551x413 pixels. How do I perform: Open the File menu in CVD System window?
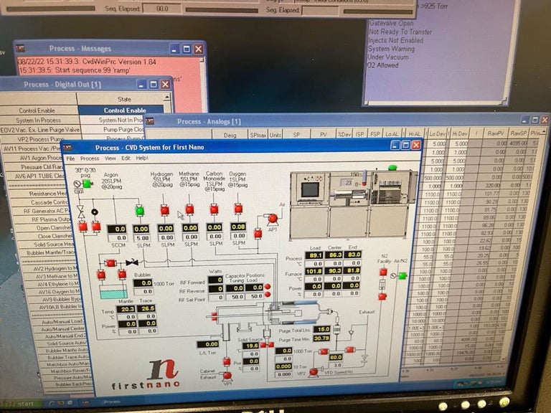click(70, 158)
